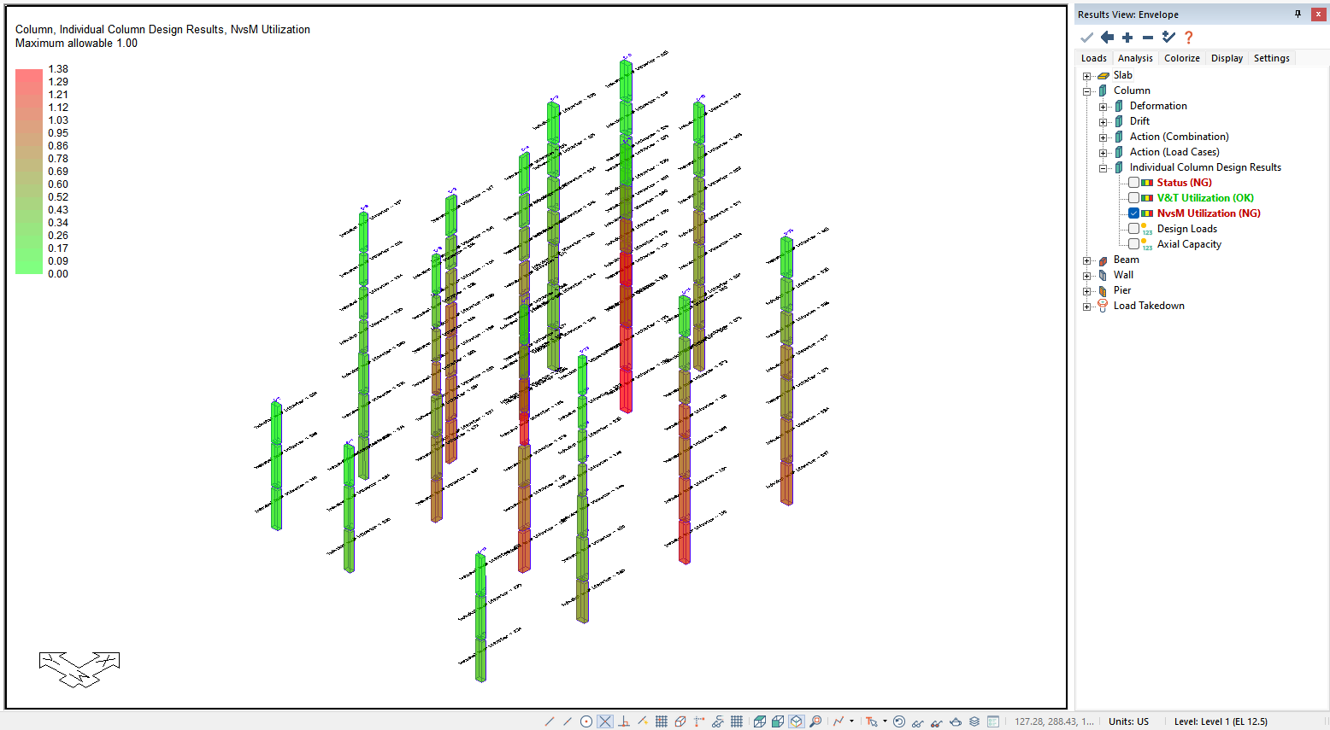Click the stacked layers icon in status bar
Screen dimensions: 1330x730
click(974, 721)
